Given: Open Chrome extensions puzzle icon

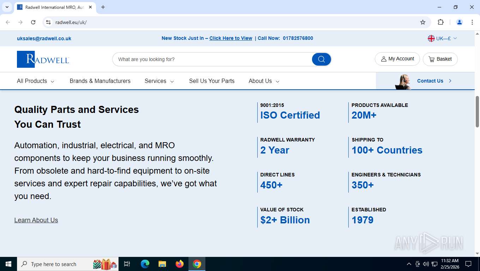Looking at the screenshot, I should [440, 22].
